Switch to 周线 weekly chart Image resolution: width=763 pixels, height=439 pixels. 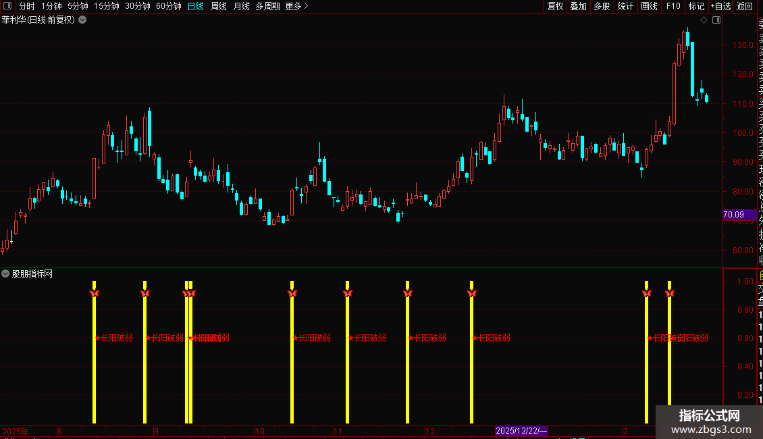pyautogui.click(x=219, y=6)
